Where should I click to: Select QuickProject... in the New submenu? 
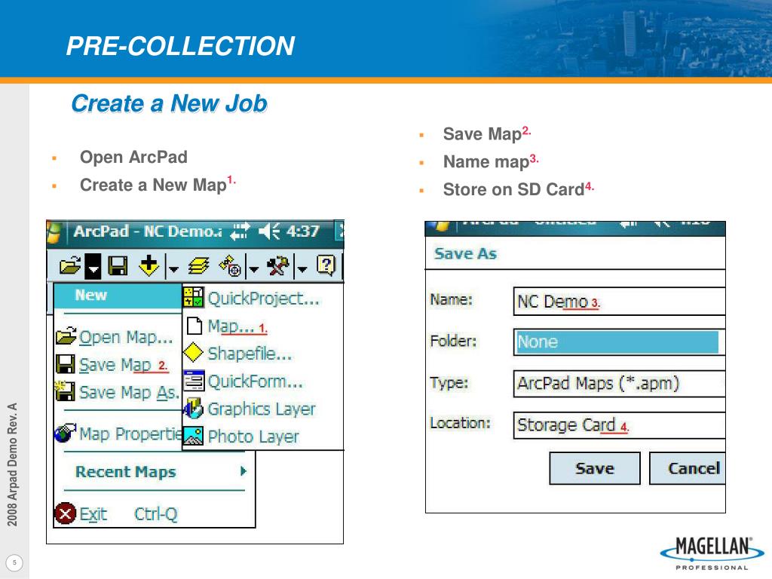(x=263, y=299)
